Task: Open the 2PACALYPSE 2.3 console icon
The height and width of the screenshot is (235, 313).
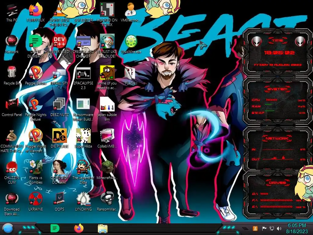Action: (x=83, y=73)
